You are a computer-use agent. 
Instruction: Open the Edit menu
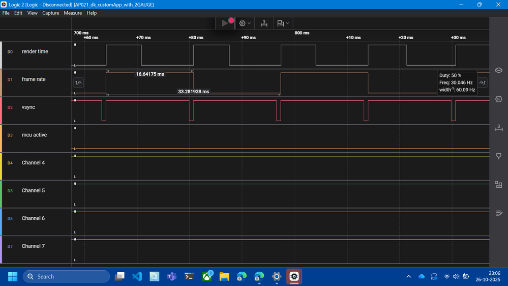(18, 13)
